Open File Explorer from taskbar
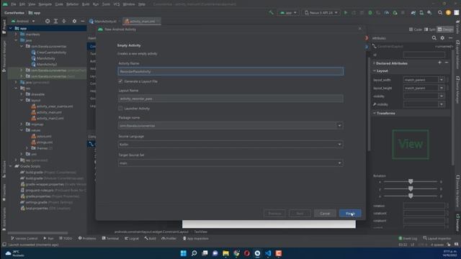This screenshot has width=461, height=259. click(225, 253)
